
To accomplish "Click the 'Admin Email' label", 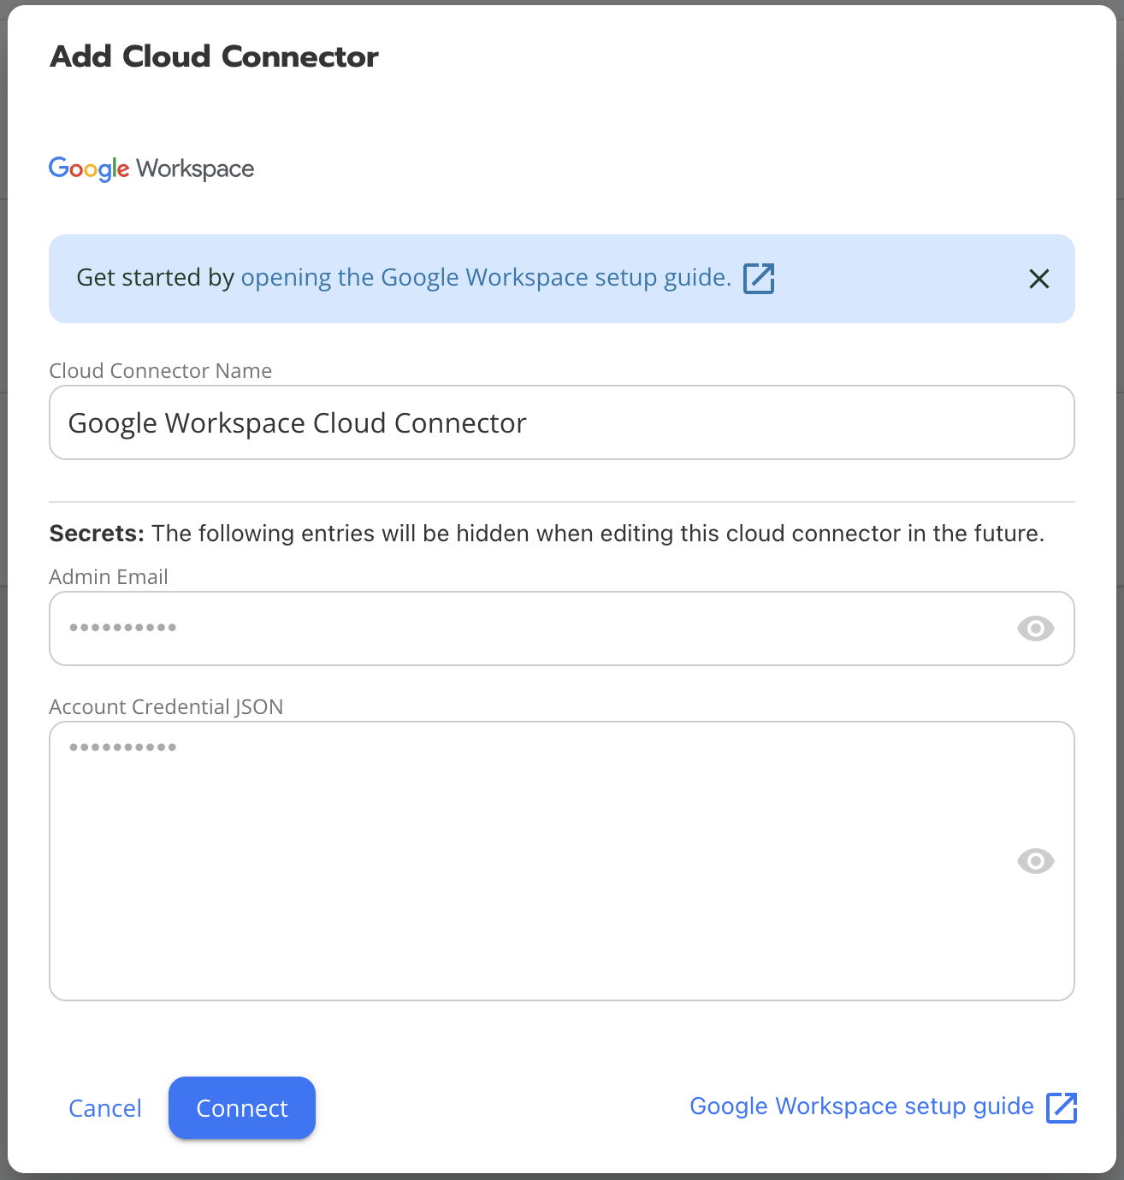I will tap(109, 576).
